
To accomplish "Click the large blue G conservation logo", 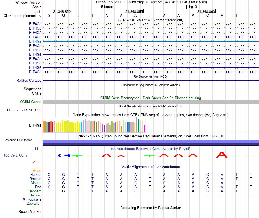I will pos(64,155).
